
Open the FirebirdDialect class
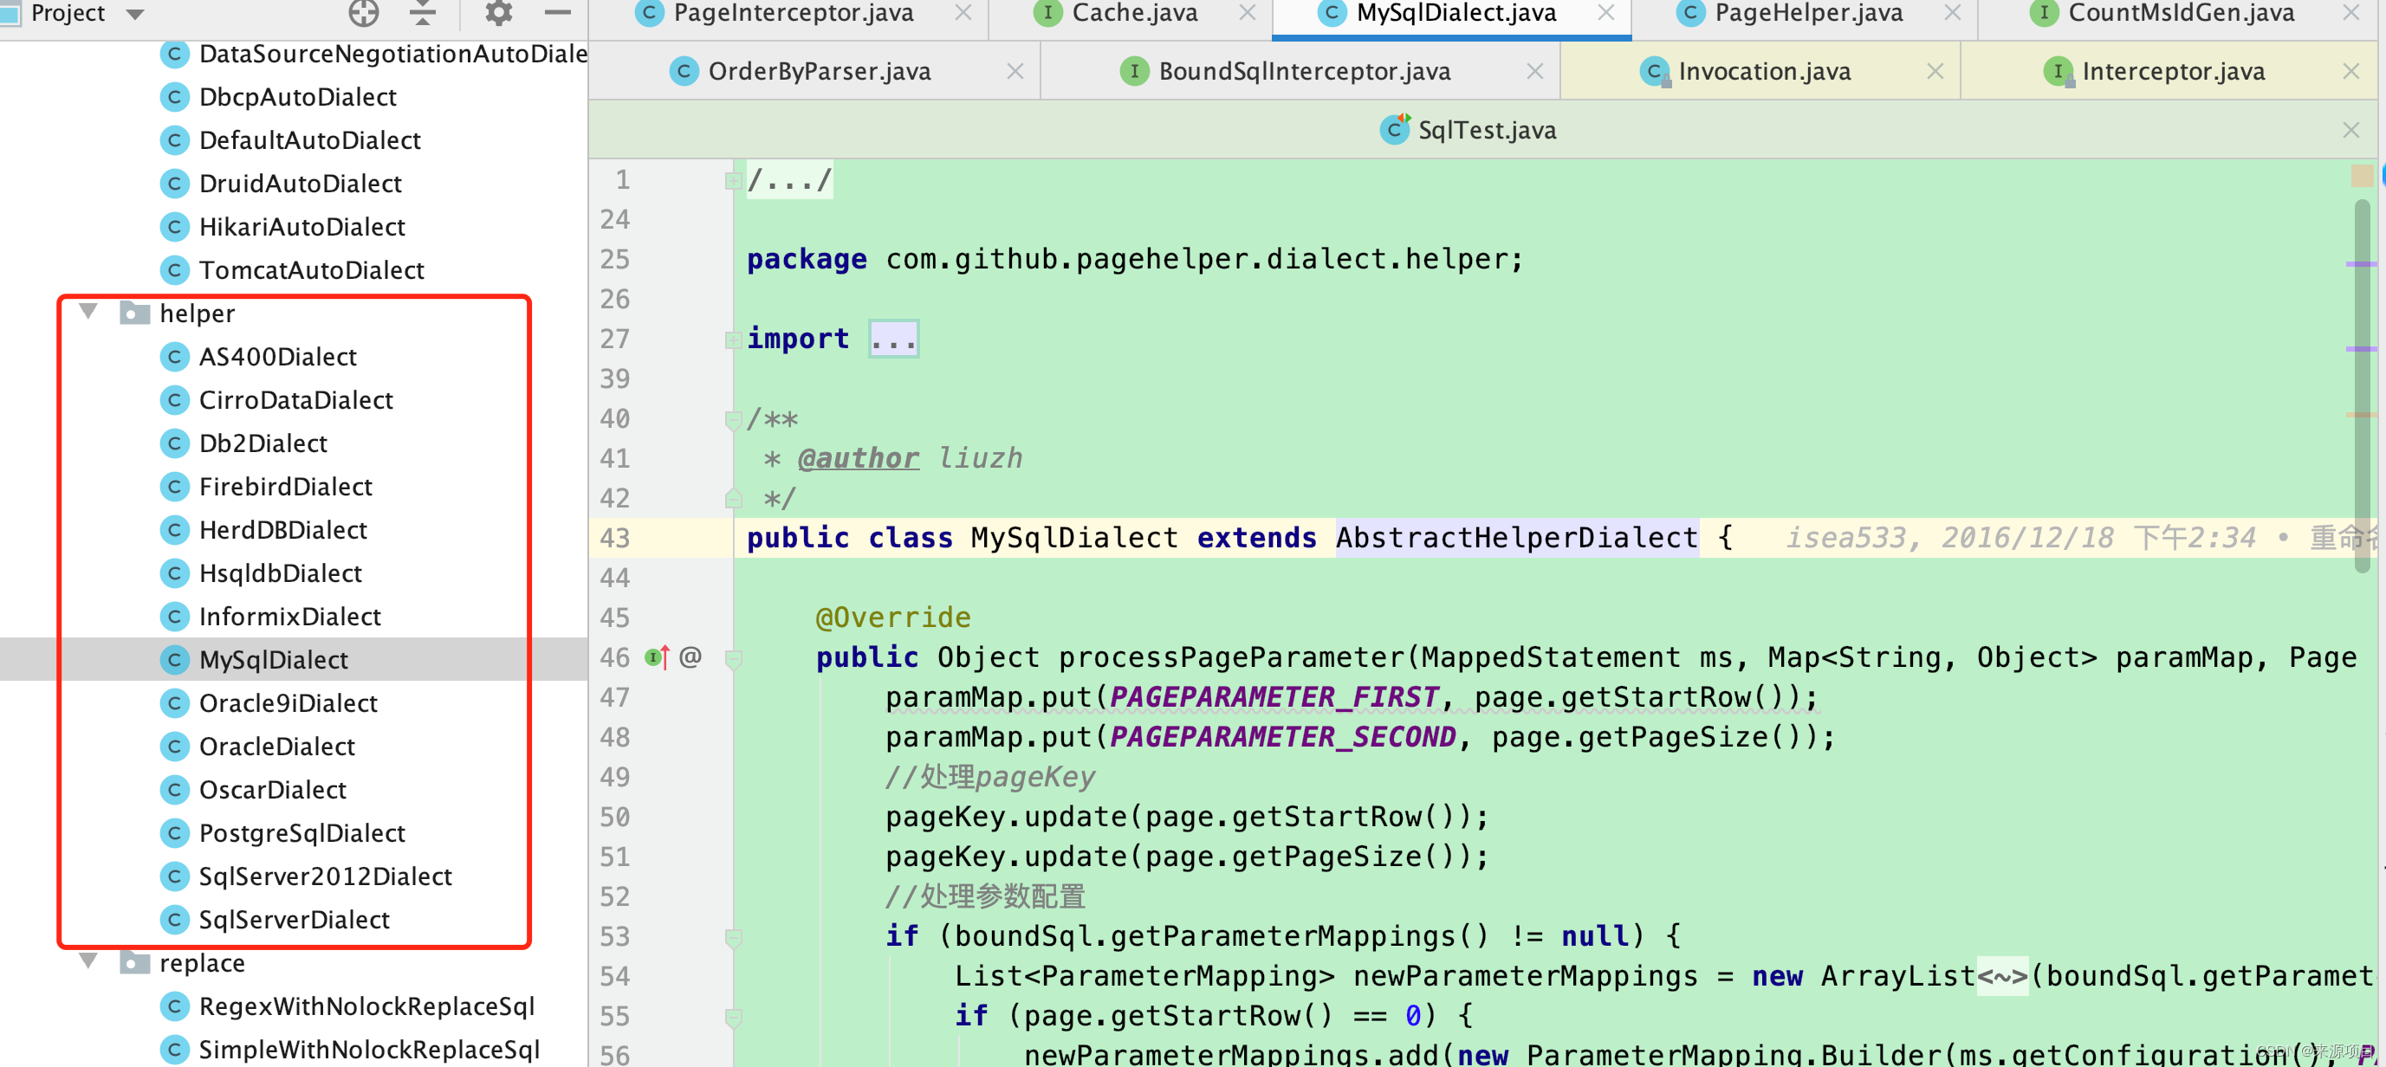[x=285, y=488]
